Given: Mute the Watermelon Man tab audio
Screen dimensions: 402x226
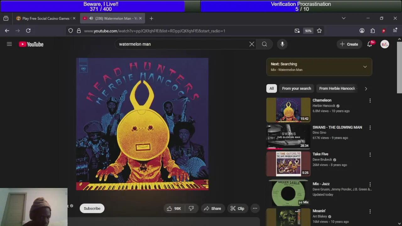Looking at the screenshot, I should 91,19.
